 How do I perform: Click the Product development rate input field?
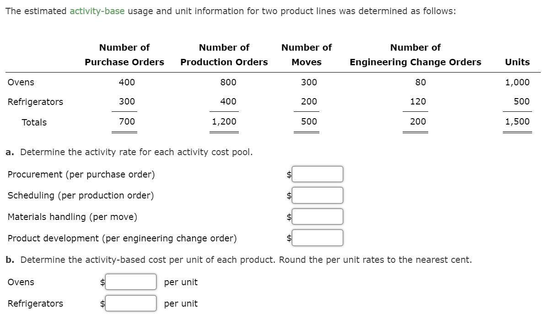(318, 238)
